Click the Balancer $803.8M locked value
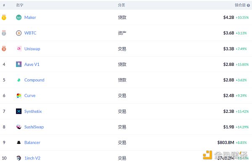The width and height of the screenshot is (252, 164). point(226,143)
